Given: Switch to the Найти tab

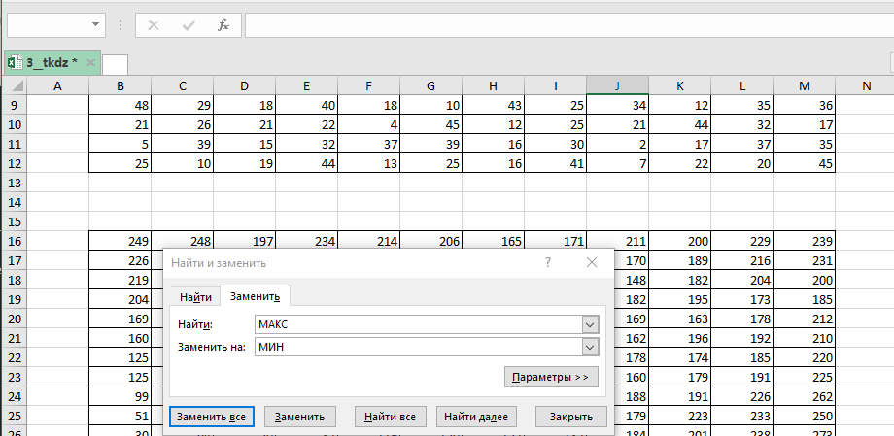Looking at the screenshot, I should [195, 297].
